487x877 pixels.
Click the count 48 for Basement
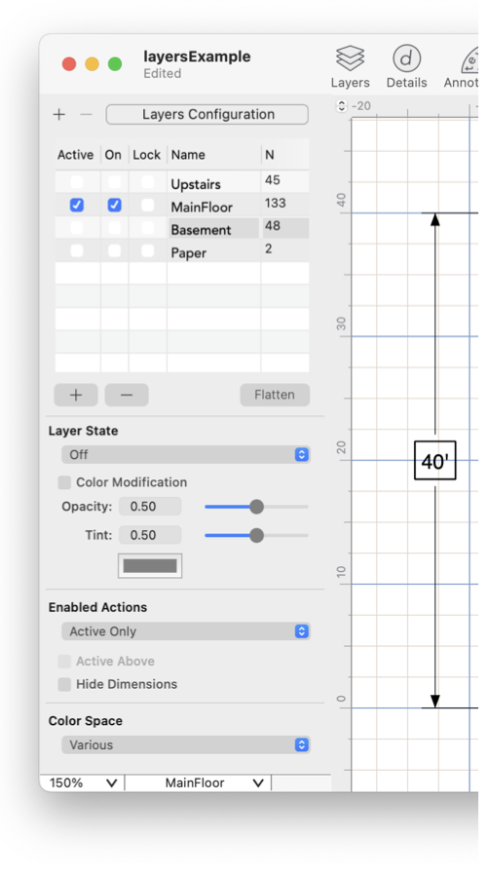coord(273,226)
